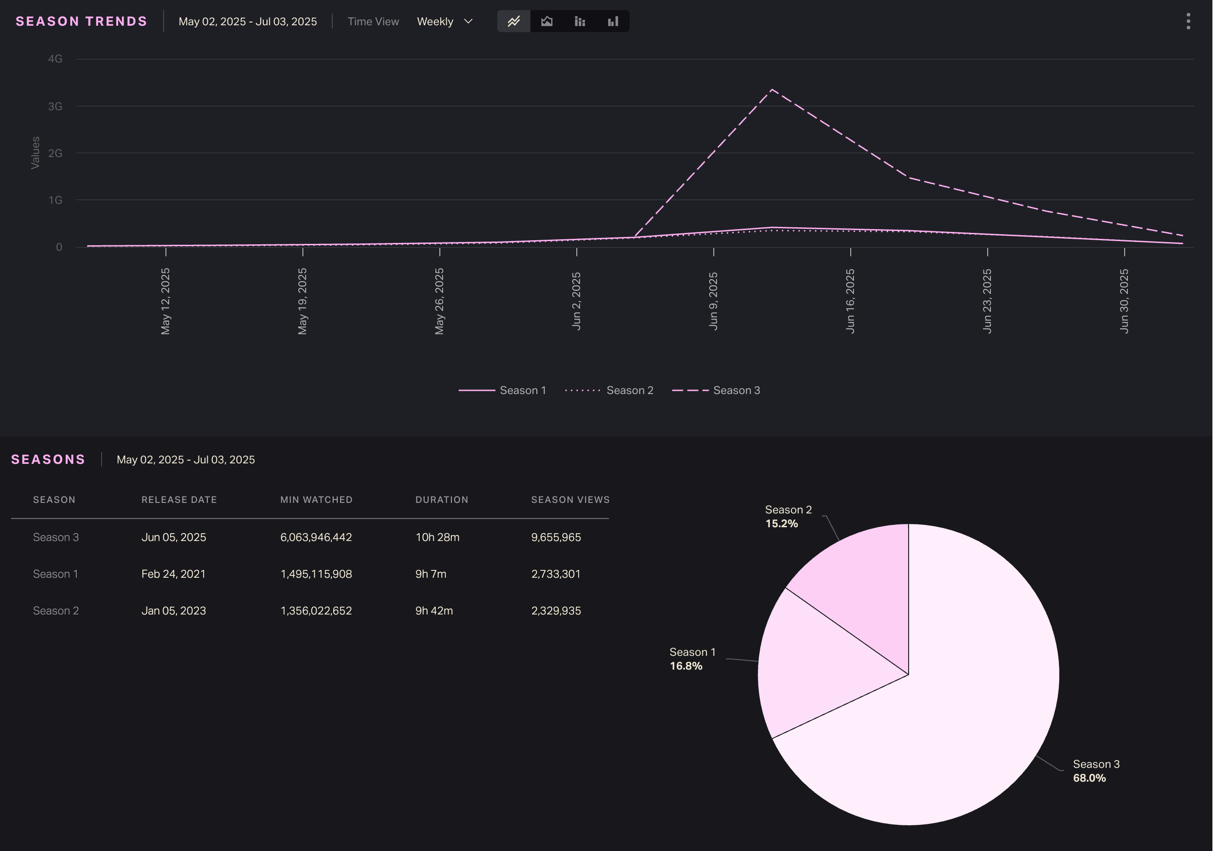The width and height of the screenshot is (1223, 851).
Task: Switch to stacked bar chart view
Action: 580,21
